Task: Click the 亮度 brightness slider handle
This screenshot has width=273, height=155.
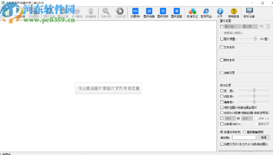Action: coord(254,90)
